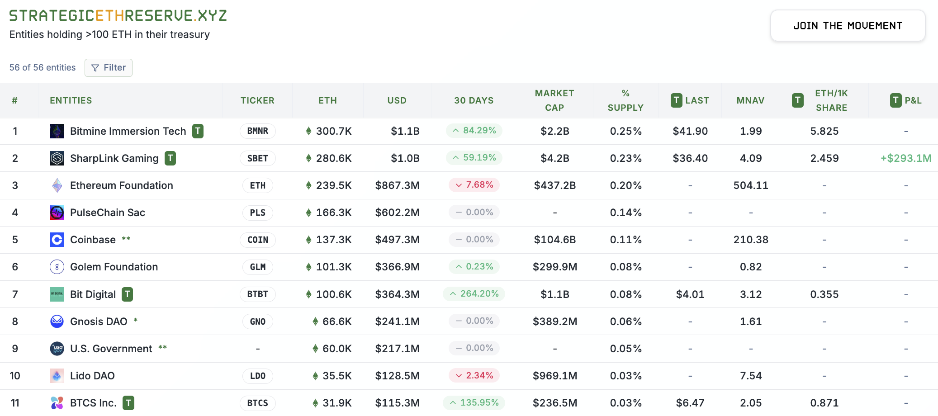This screenshot has width=938, height=416.
Task: Click the SBET ticker pill
Action: pyautogui.click(x=257, y=158)
